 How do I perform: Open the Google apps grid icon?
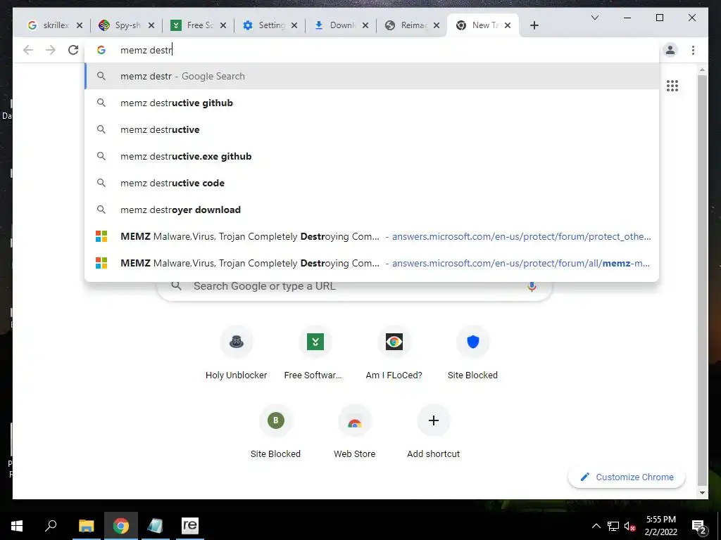pyautogui.click(x=672, y=85)
